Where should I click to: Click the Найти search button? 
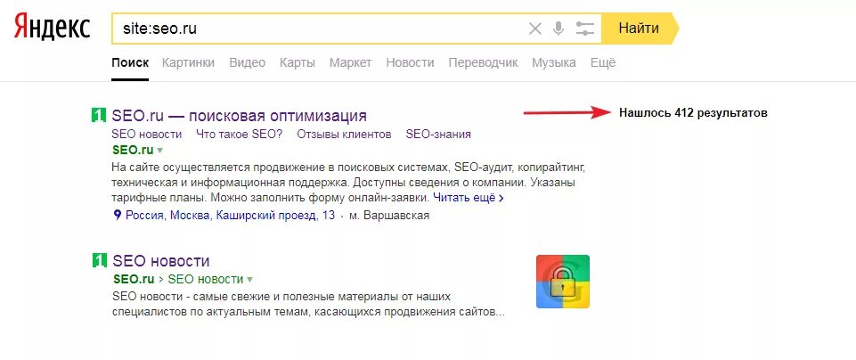click(639, 29)
